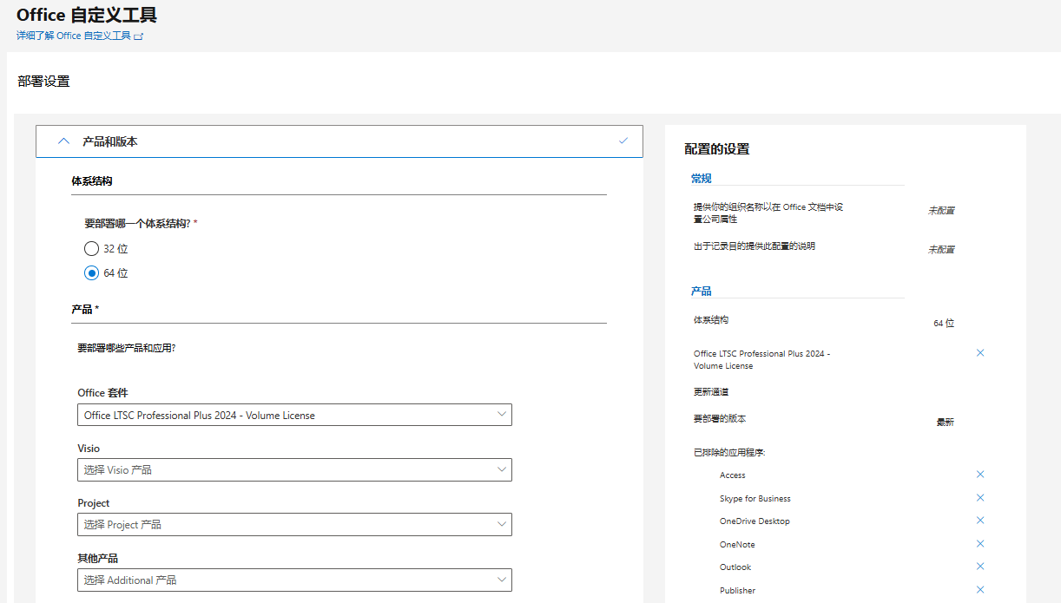
Task: Click the 部署设置 heading
Action: (x=43, y=82)
